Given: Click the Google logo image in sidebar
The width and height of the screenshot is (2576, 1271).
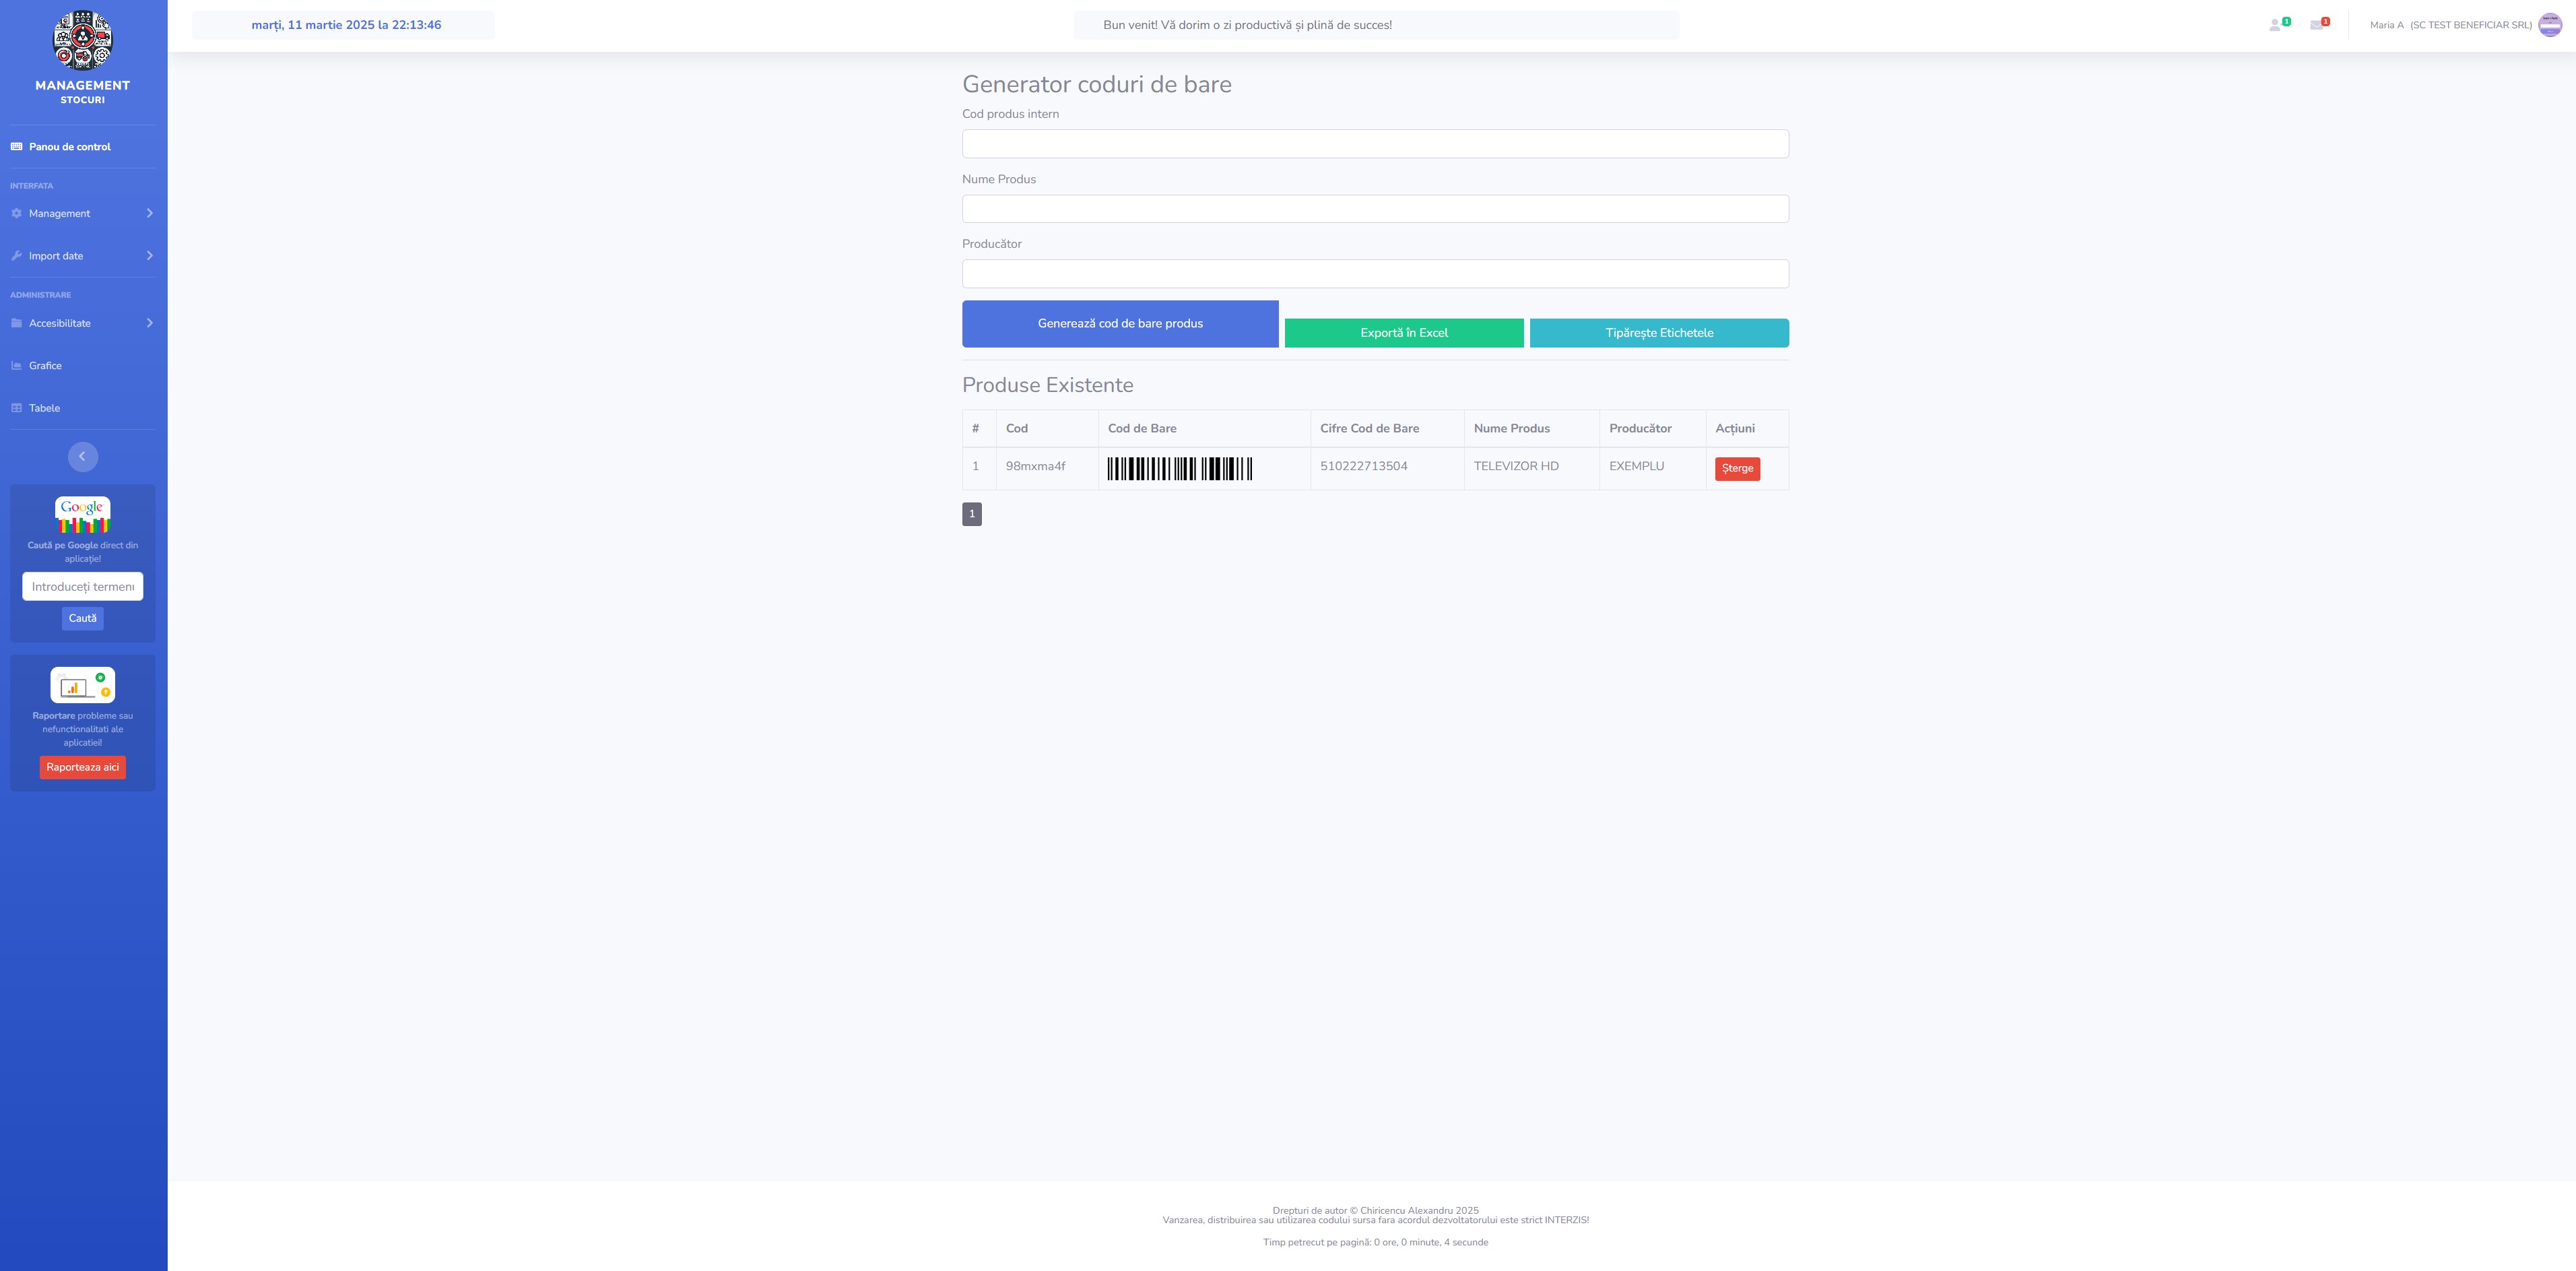Looking at the screenshot, I should [x=82, y=514].
